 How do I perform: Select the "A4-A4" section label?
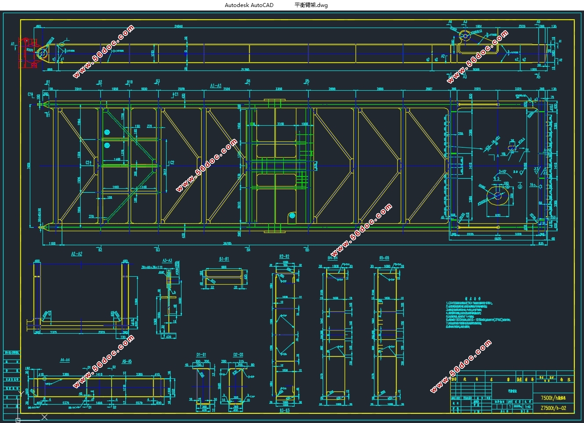tap(65, 360)
